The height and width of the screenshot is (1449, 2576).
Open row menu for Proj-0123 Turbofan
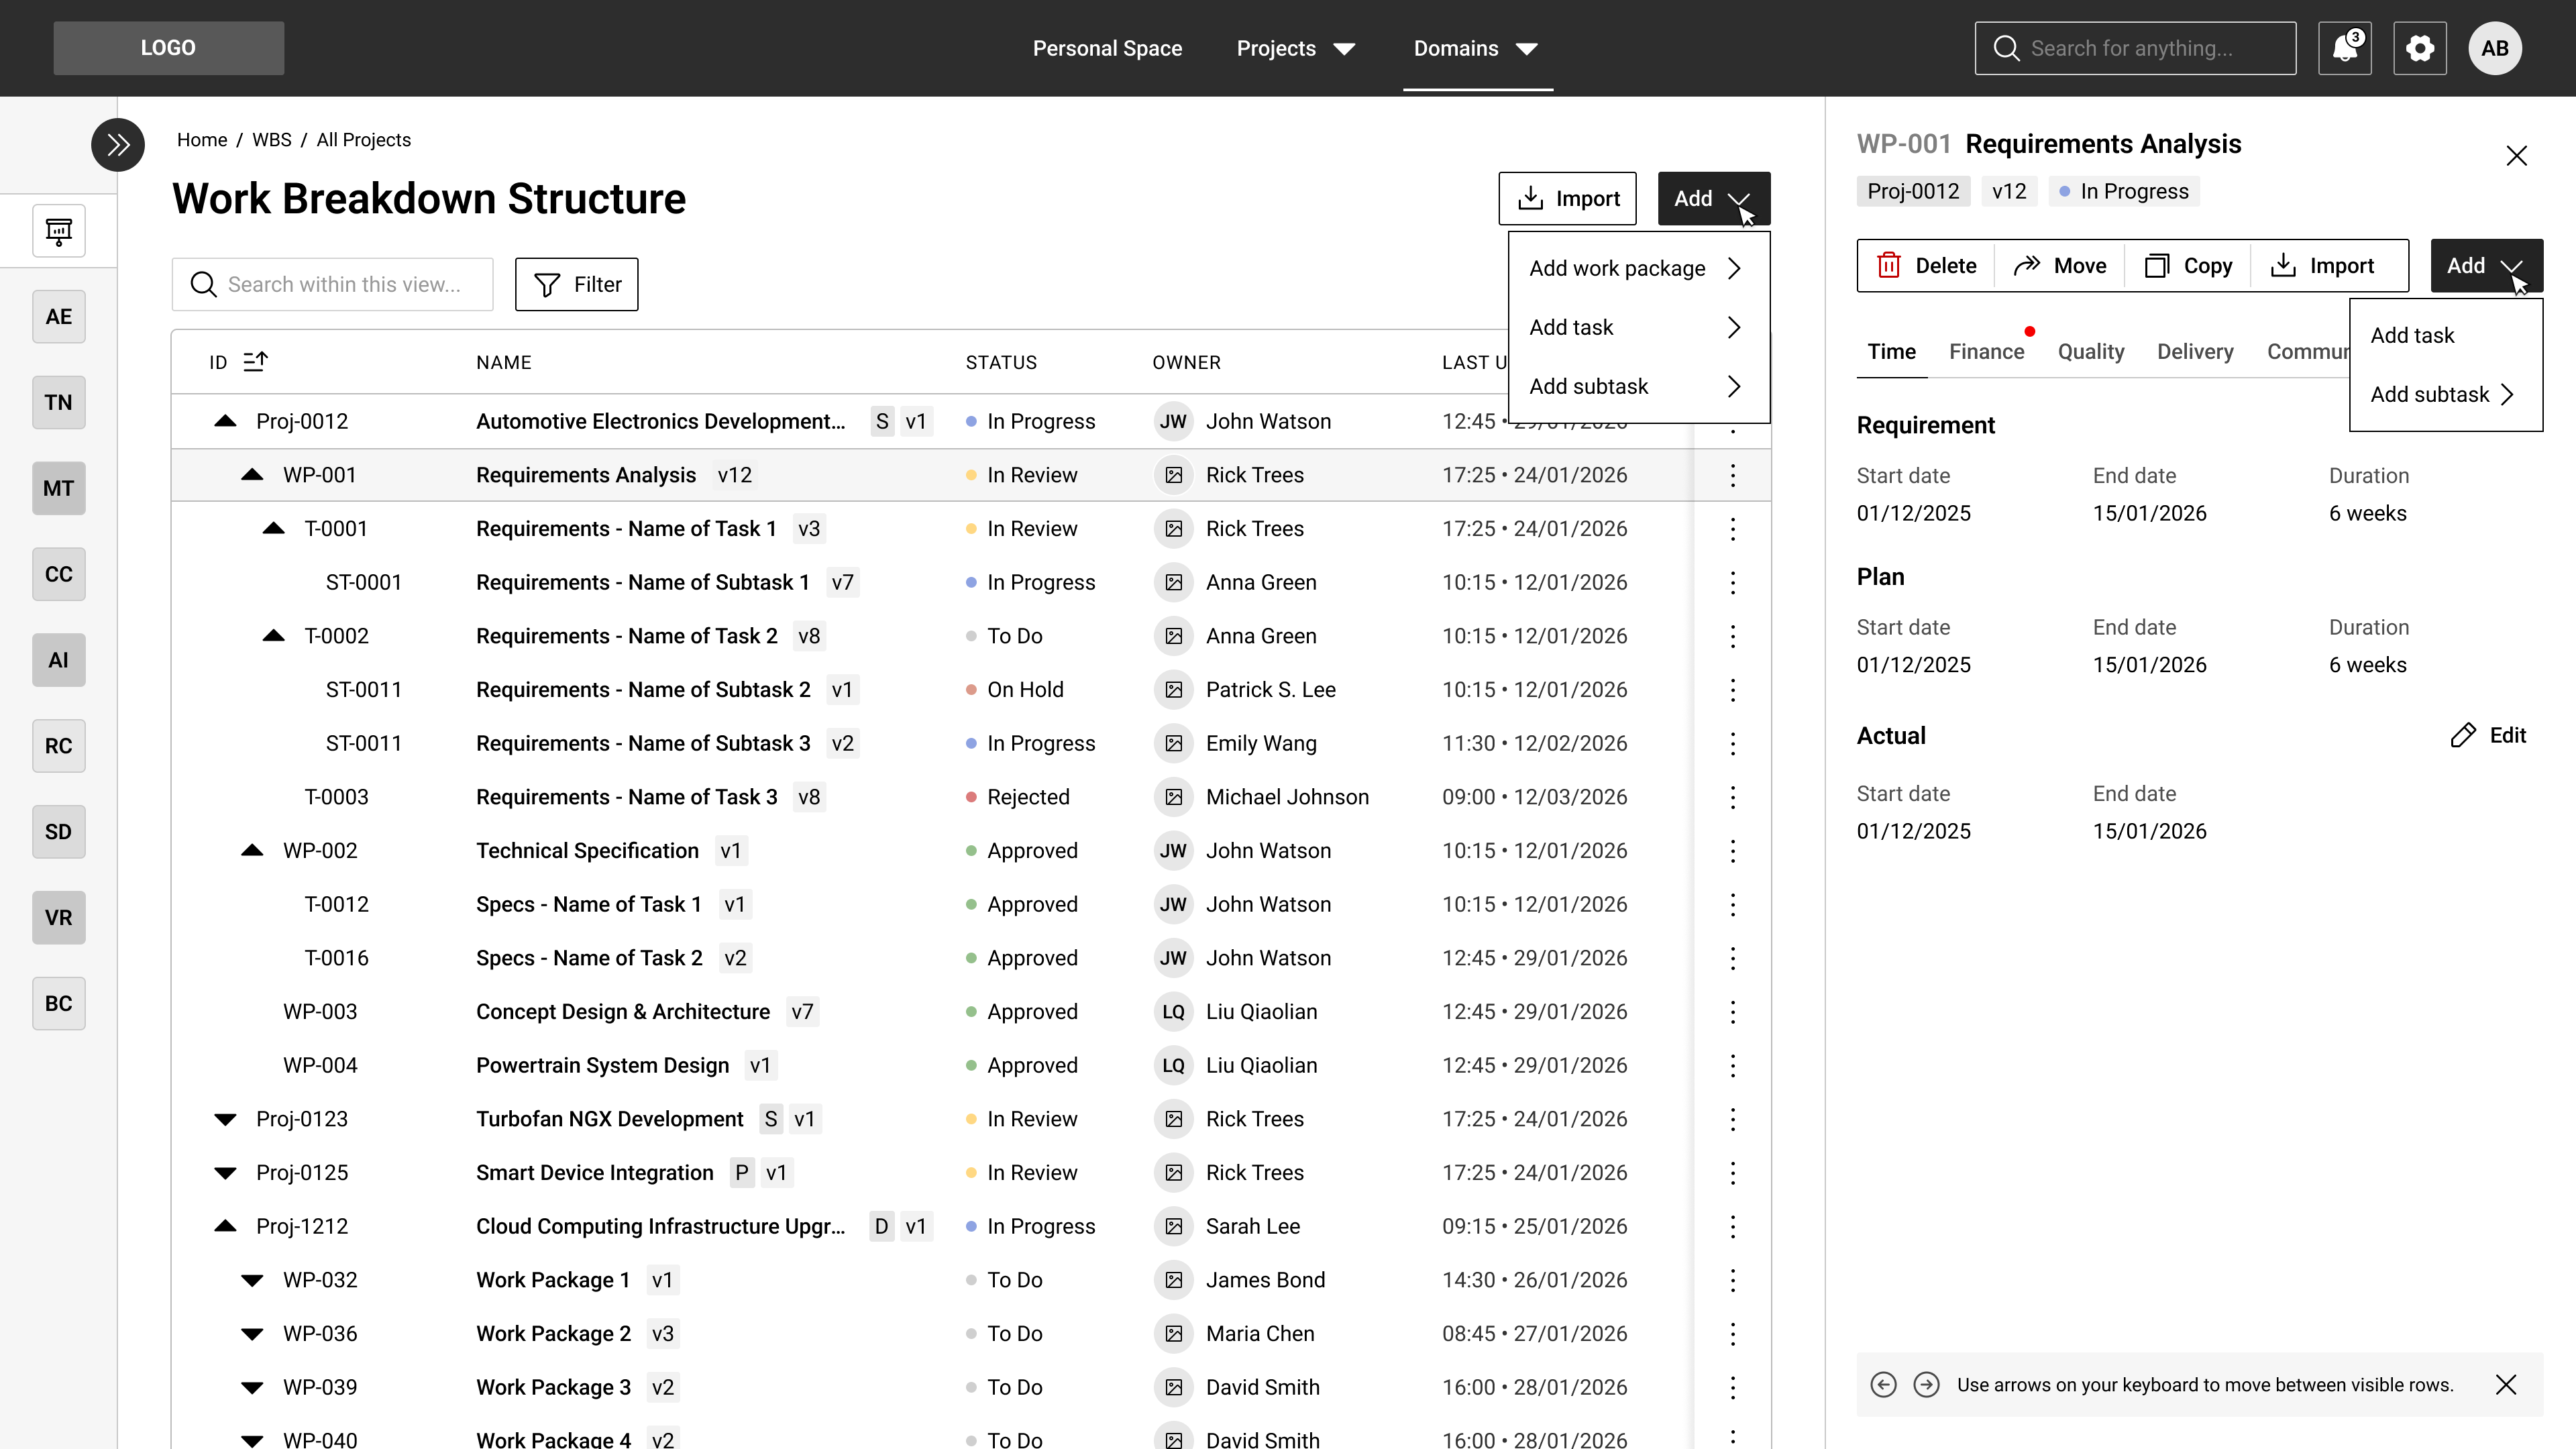tap(1733, 1119)
